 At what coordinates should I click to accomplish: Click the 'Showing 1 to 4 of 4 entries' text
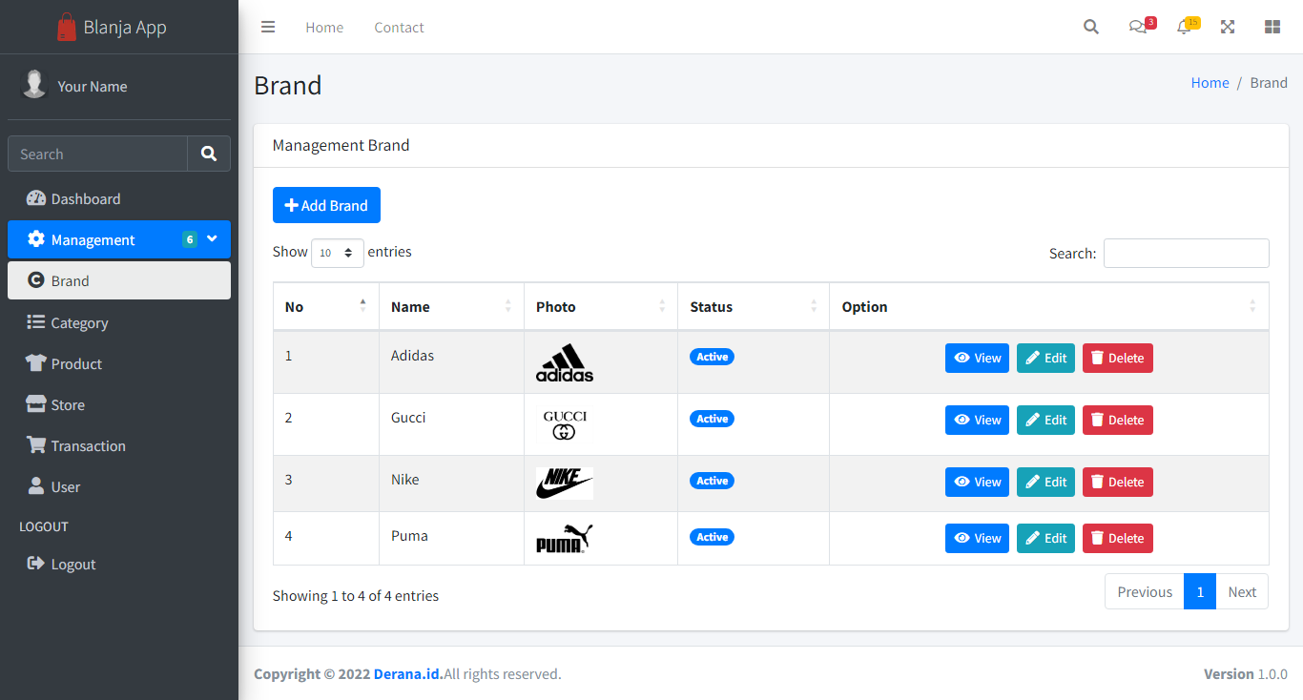point(356,595)
